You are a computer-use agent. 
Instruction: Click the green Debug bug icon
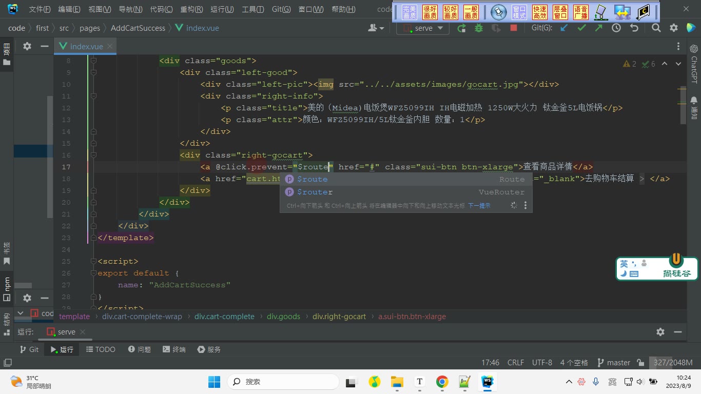479,28
